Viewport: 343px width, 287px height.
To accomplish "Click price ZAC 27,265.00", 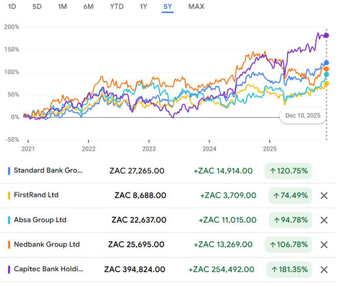I will pos(137,171).
